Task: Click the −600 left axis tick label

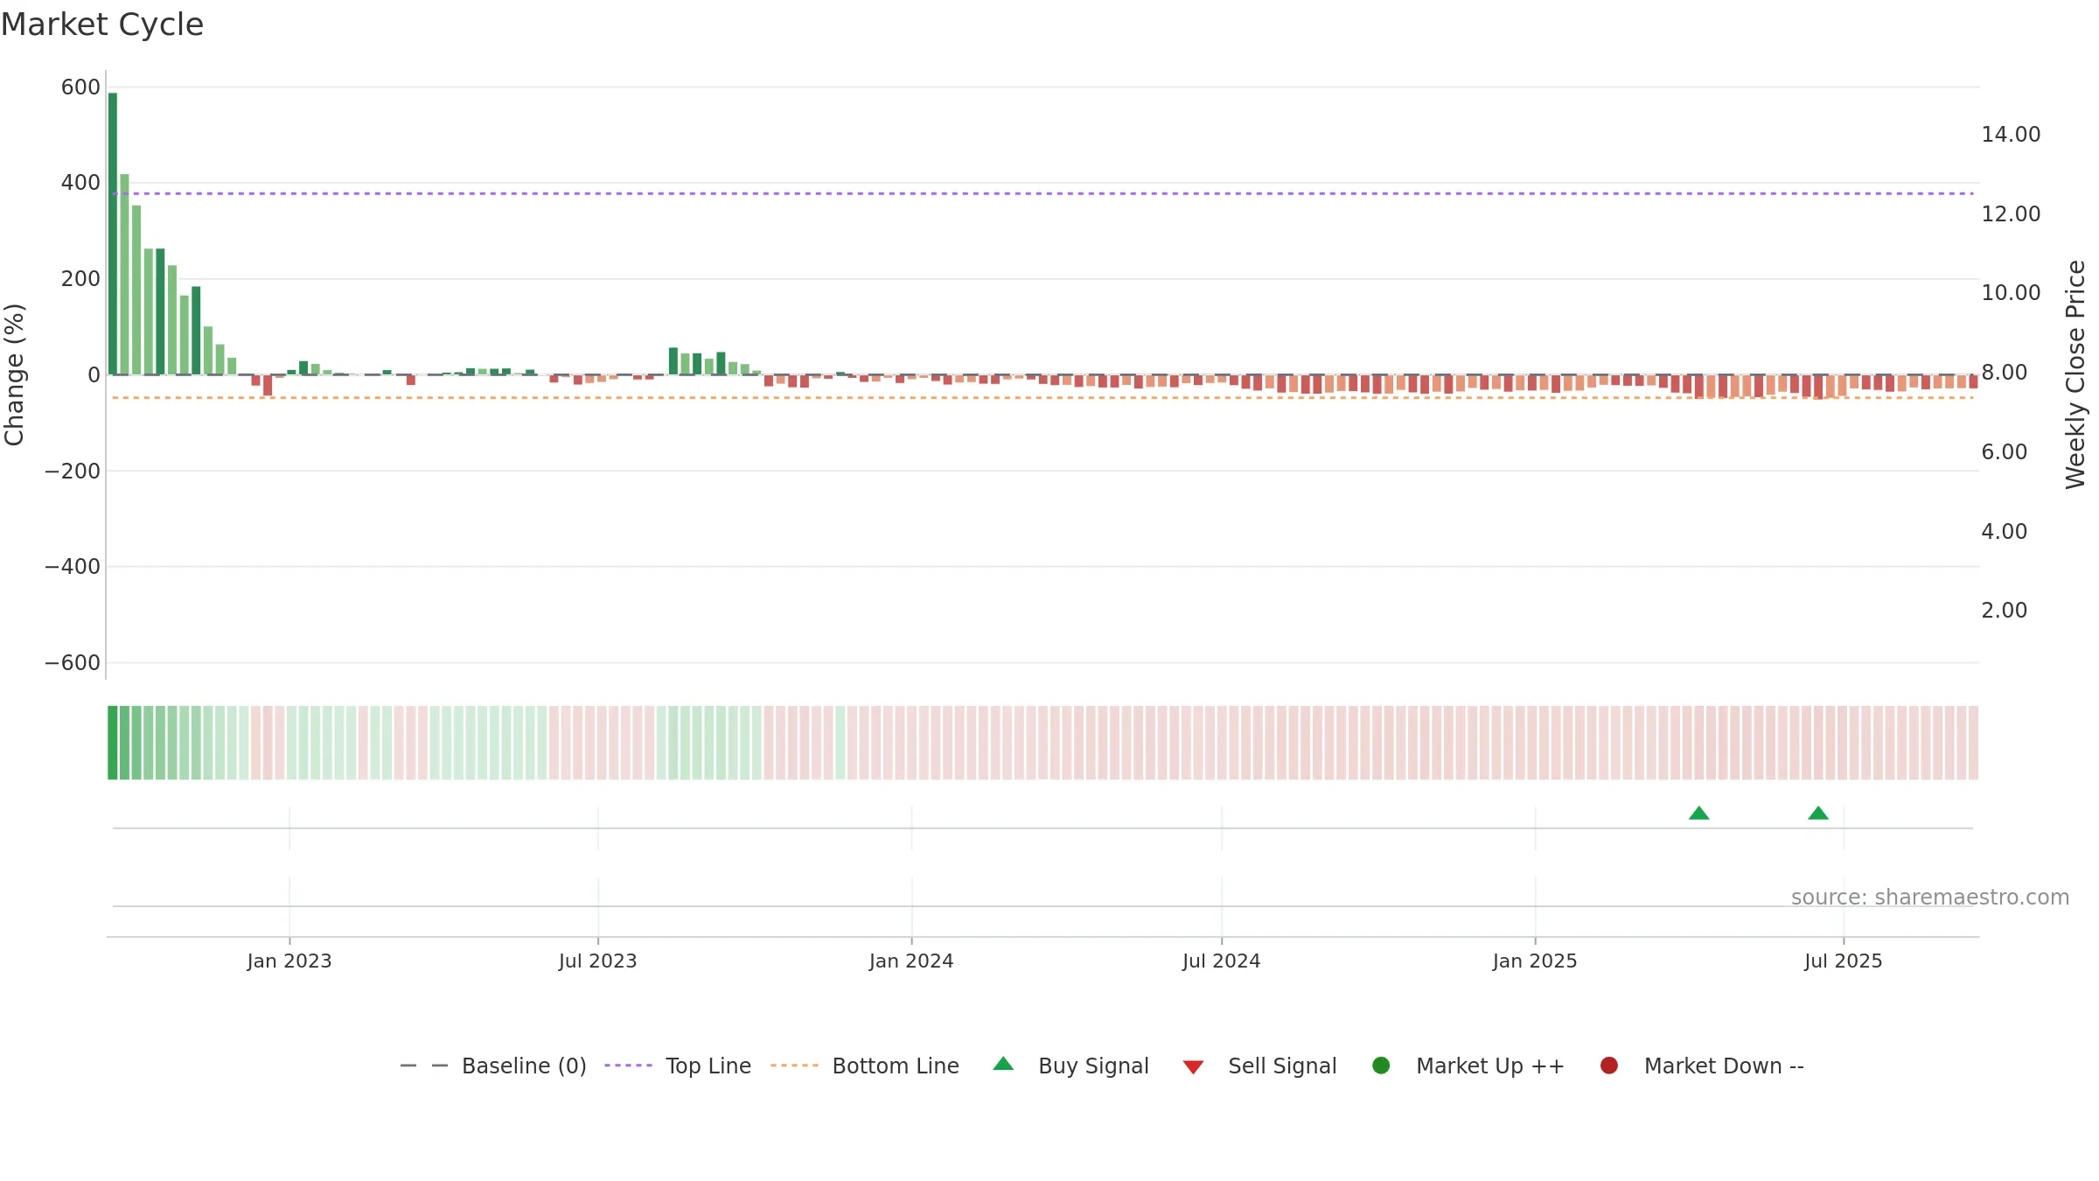Action: click(73, 663)
